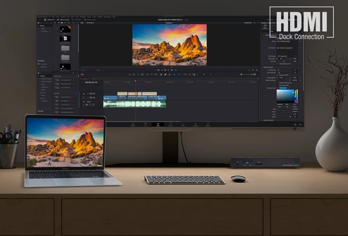
Task: Click the full extent zoom icon
Action: 185,75
